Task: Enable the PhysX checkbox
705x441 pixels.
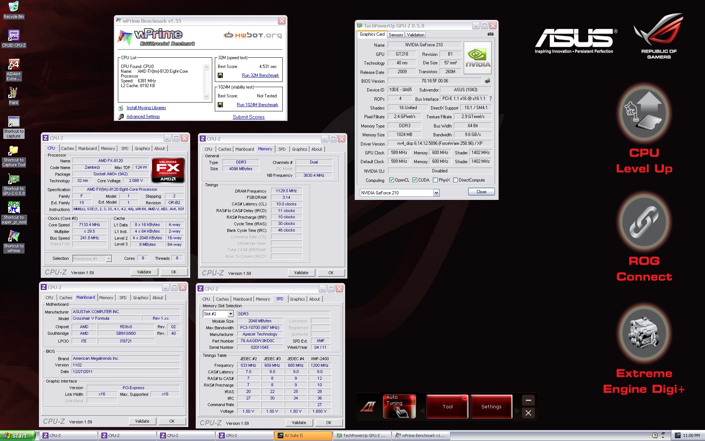Action: point(435,180)
